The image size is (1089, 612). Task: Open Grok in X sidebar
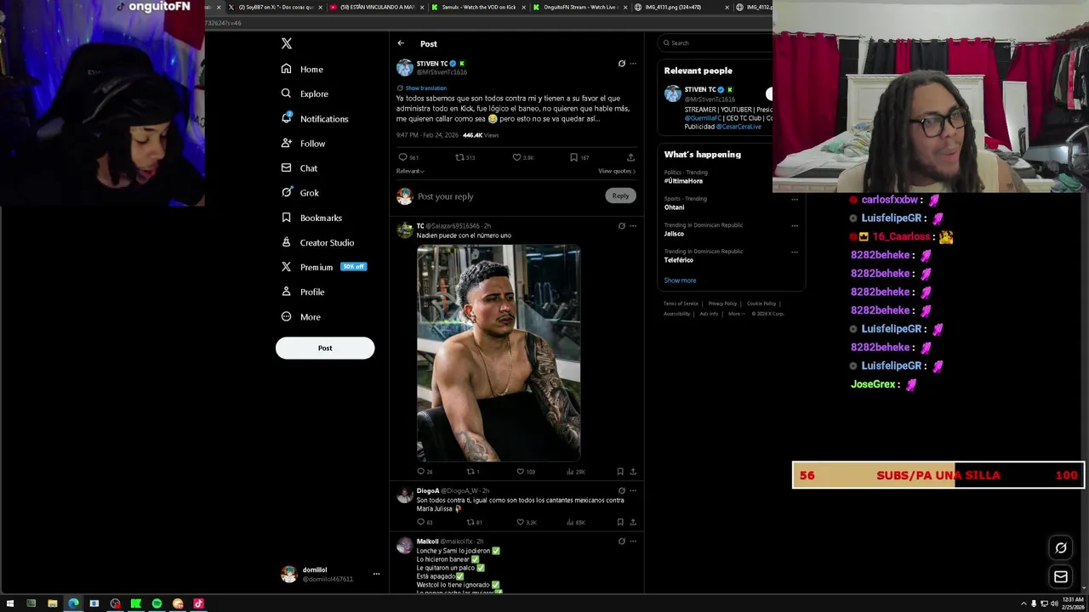(299, 193)
